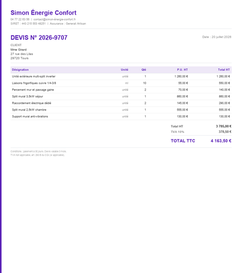242x273 pixels.
Task: Select the Split mural 3,5kW séjour row
Action: [121, 96]
